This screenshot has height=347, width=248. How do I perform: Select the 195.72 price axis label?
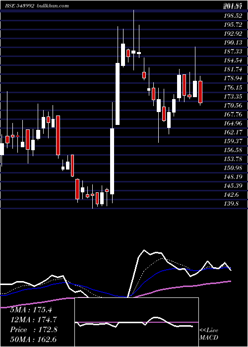(233, 25)
